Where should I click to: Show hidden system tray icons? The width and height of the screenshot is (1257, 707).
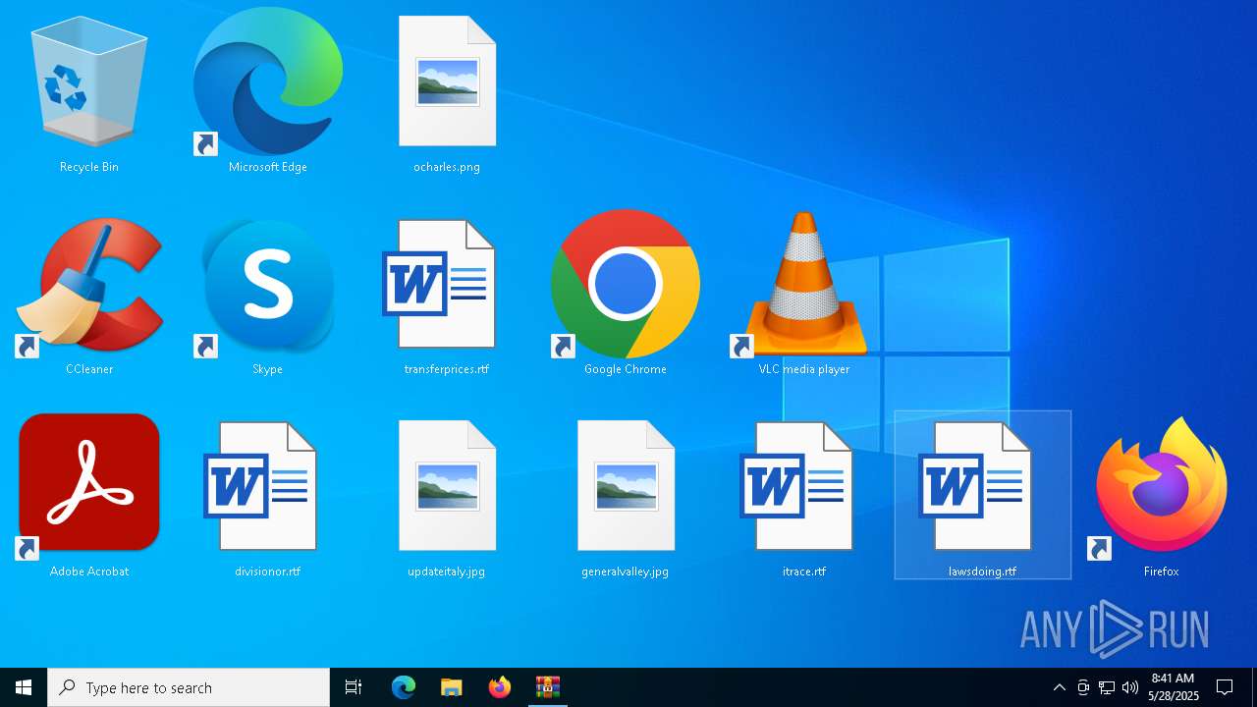(x=1059, y=687)
